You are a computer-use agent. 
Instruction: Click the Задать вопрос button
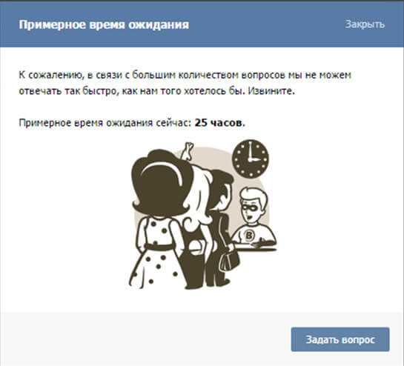click(340, 339)
